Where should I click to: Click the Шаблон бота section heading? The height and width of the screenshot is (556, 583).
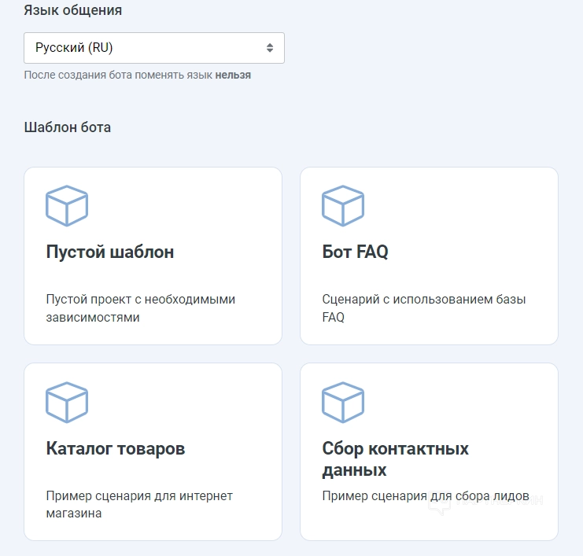click(x=68, y=127)
